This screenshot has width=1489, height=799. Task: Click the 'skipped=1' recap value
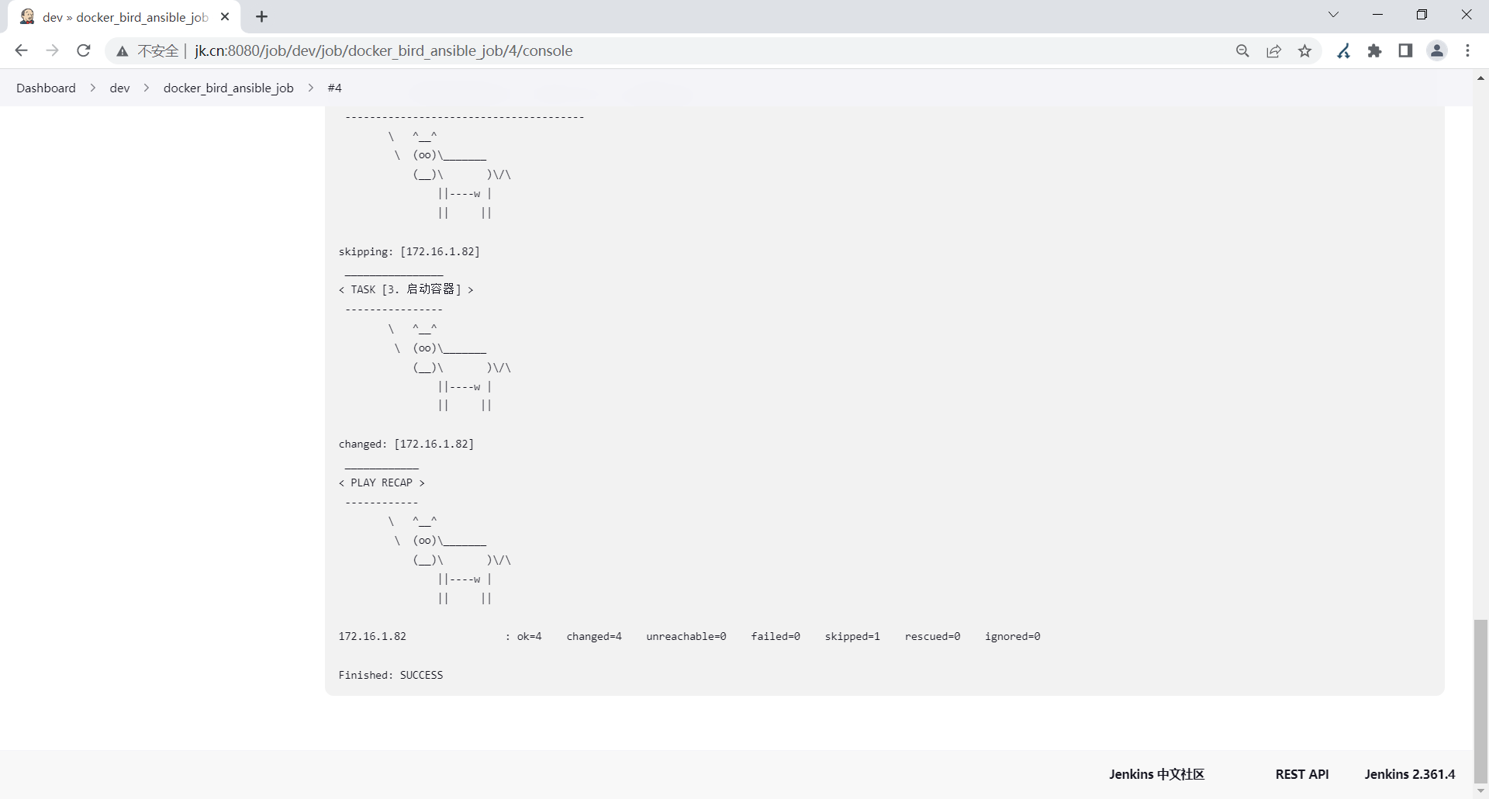(852, 636)
